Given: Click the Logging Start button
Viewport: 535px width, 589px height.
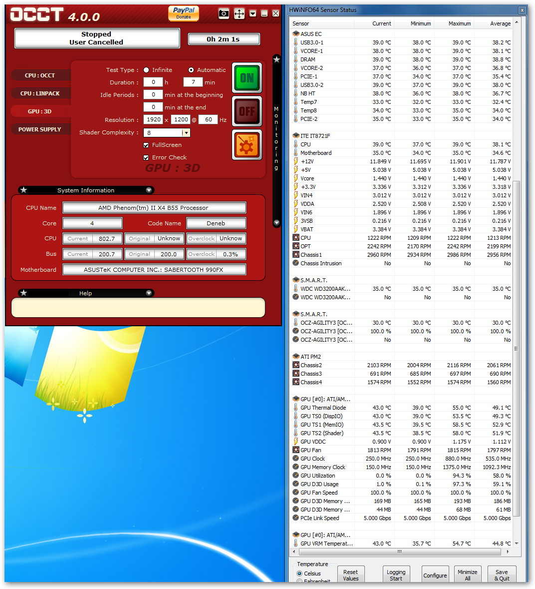Looking at the screenshot, I should click(396, 575).
